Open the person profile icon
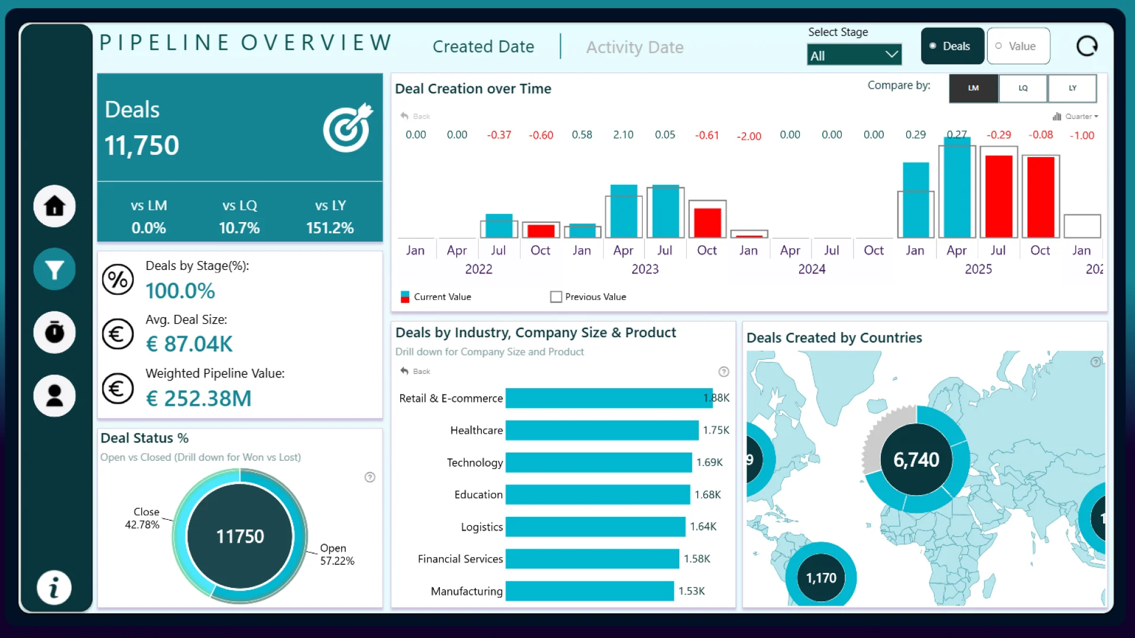 pos(54,396)
